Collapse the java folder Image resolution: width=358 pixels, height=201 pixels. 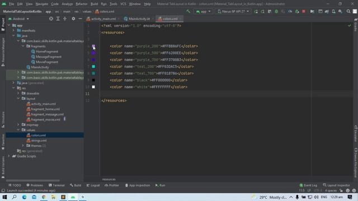(x=13, y=36)
